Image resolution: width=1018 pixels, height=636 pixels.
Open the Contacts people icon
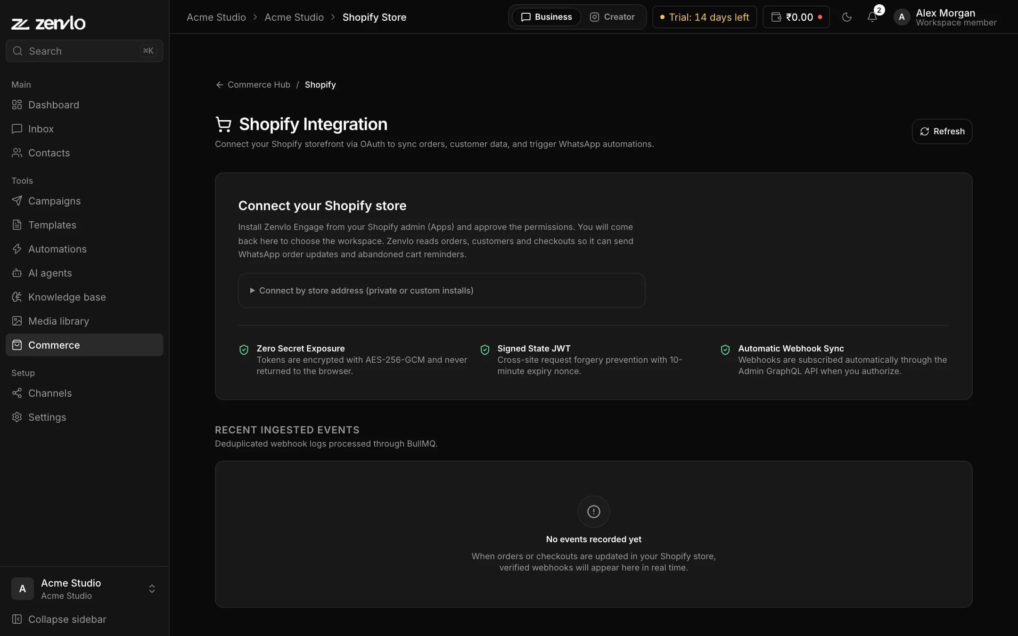17,153
